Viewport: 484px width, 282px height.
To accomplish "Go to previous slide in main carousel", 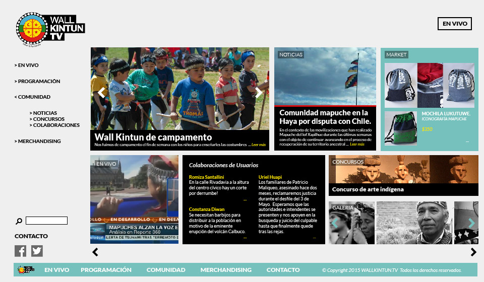I will [x=102, y=93].
